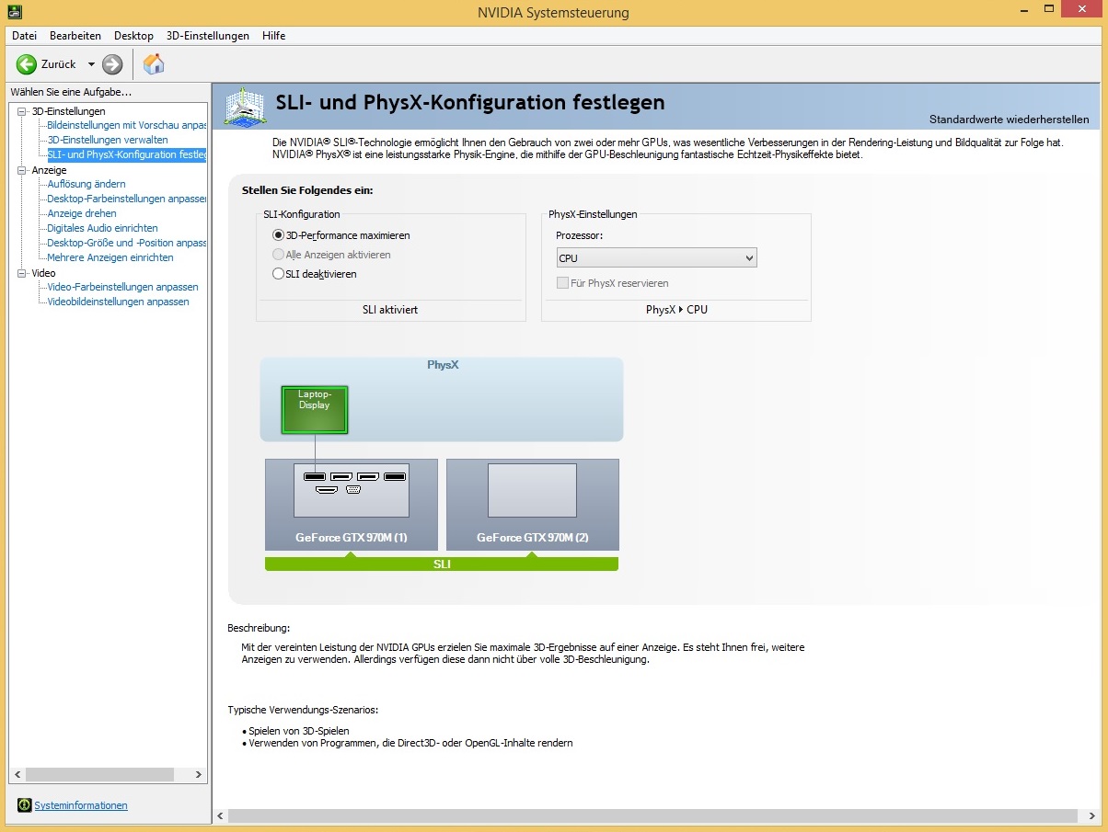The height and width of the screenshot is (832, 1108).
Task: Click the blank card graphic on GTX 970M (2)
Action: [532, 490]
